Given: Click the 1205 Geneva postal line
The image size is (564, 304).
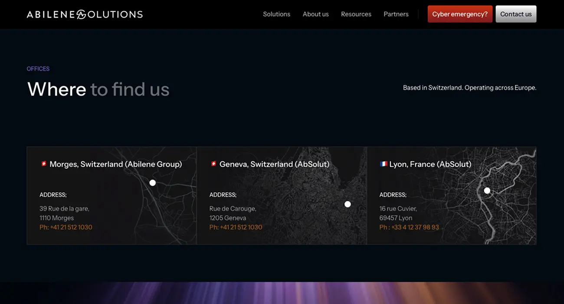Looking at the screenshot, I should [x=228, y=218].
